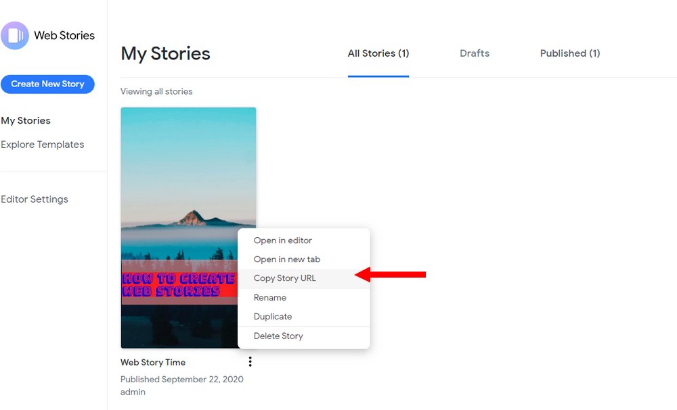This screenshot has width=677, height=410.
Task: Click the Viewing all stories label
Action: click(156, 91)
